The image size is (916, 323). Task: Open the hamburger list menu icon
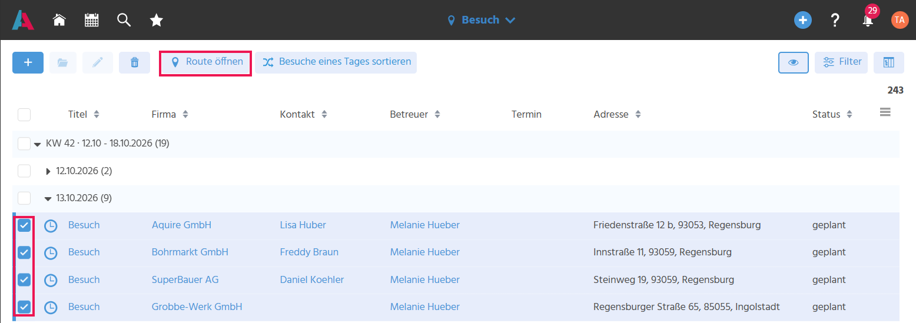885,112
